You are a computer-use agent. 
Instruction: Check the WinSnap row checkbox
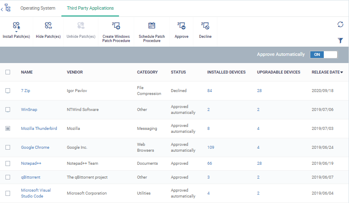pyautogui.click(x=8, y=110)
